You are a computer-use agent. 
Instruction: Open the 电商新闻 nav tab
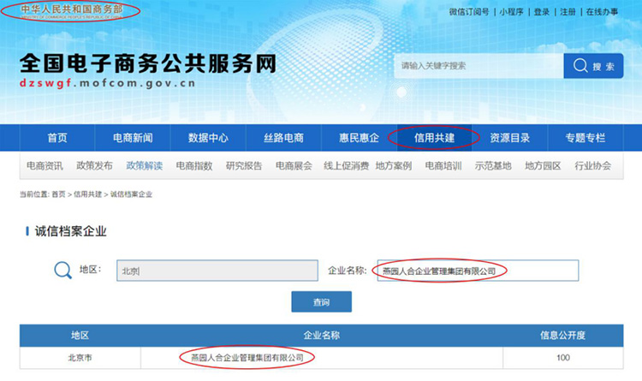click(x=133, y=138)
